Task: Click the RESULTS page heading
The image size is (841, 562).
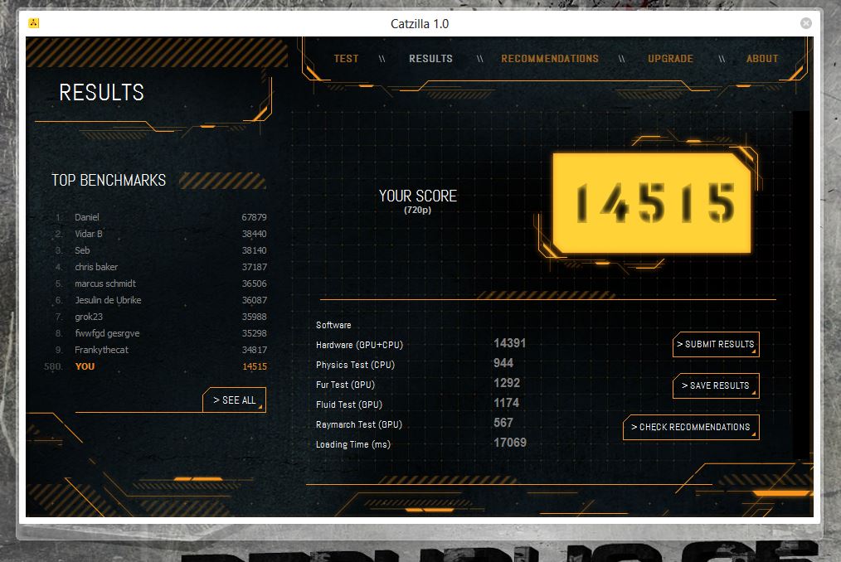Action: pyautogui.click(x=101, y=92)
